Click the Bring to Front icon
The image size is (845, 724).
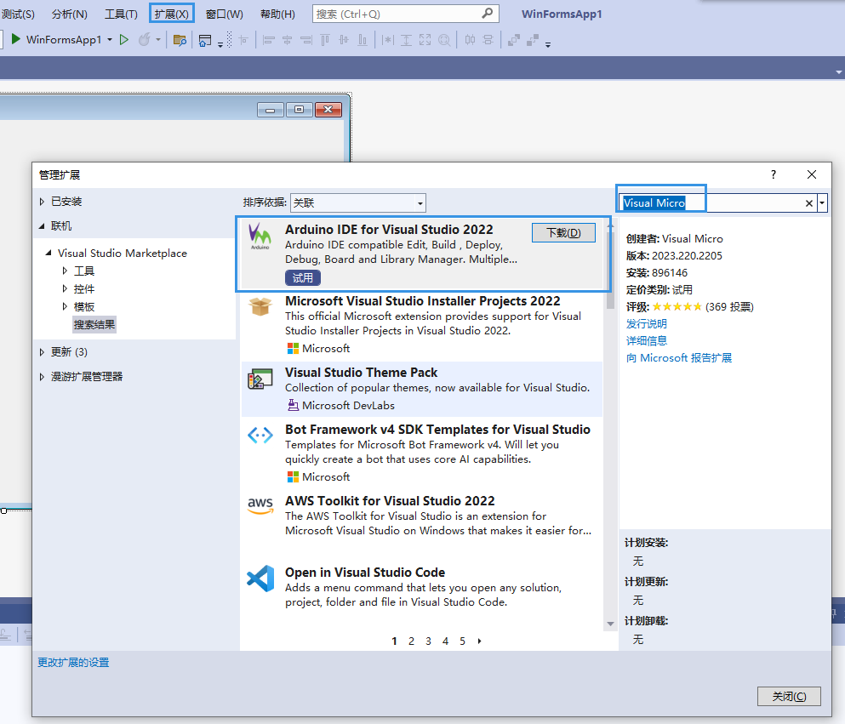(514, 40)
